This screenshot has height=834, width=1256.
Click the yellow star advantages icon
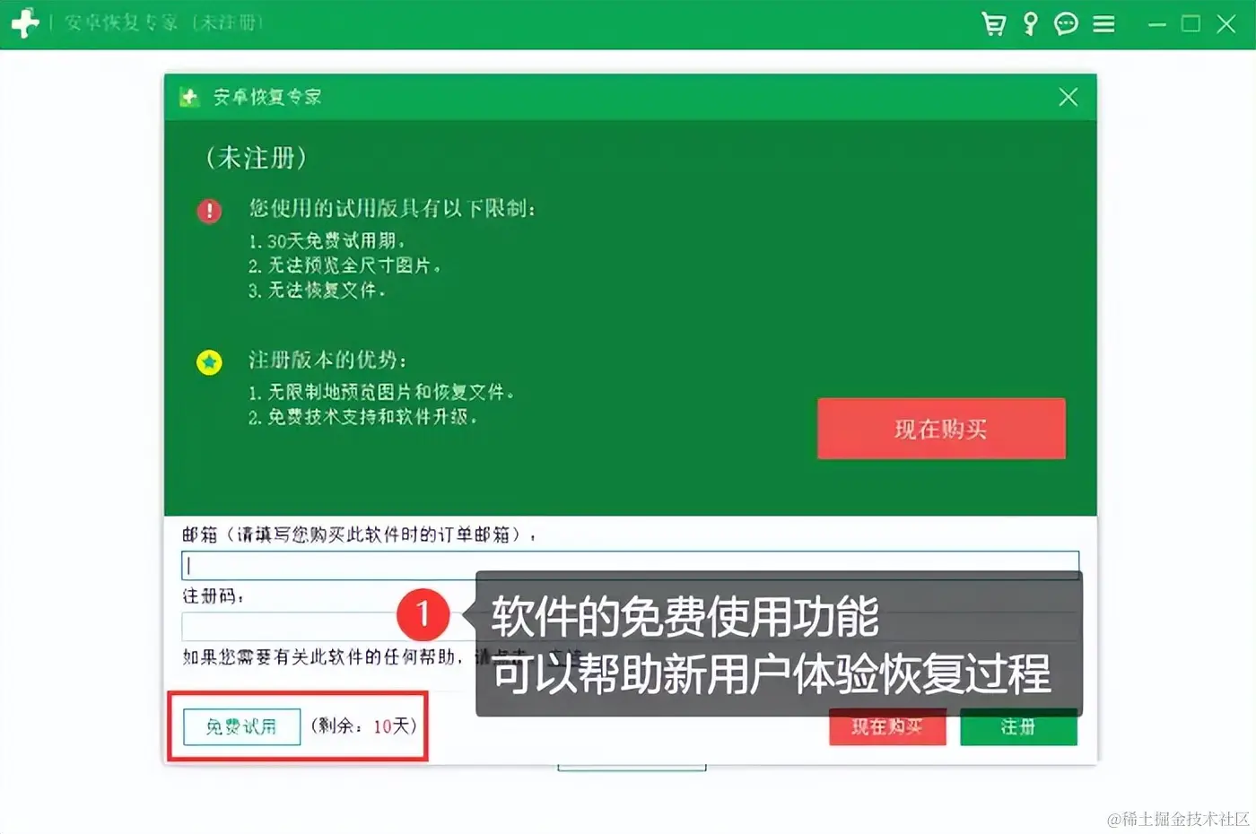209,362
